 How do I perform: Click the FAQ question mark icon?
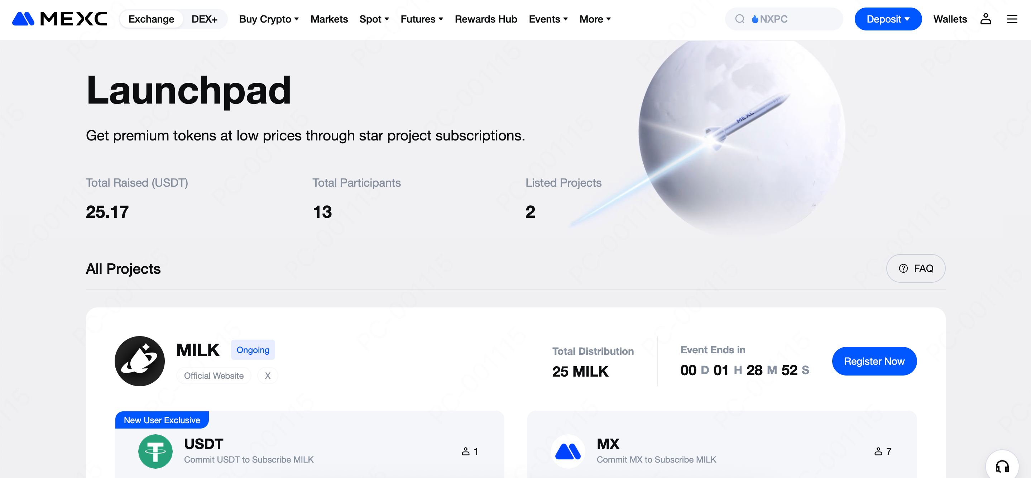coord(903,268)
